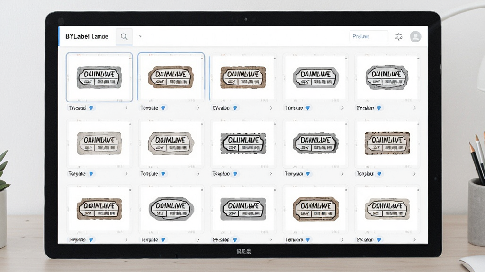The height and width of the screenshot is (272, 485).
Task: Open the user profile avatar
Action: [415, 37]
